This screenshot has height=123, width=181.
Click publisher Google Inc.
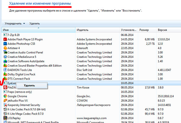[x=84, y=96]
